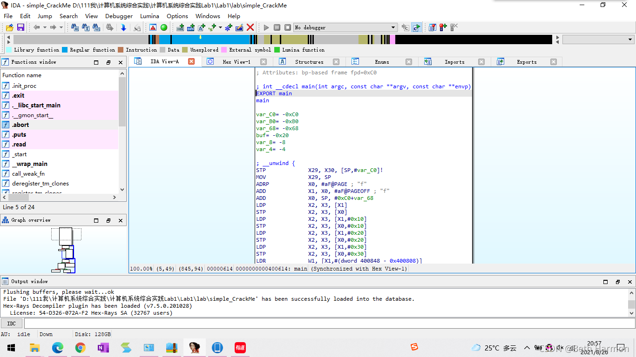Click the red X delete icon
The image size is (636, 357).
[250, 27]
